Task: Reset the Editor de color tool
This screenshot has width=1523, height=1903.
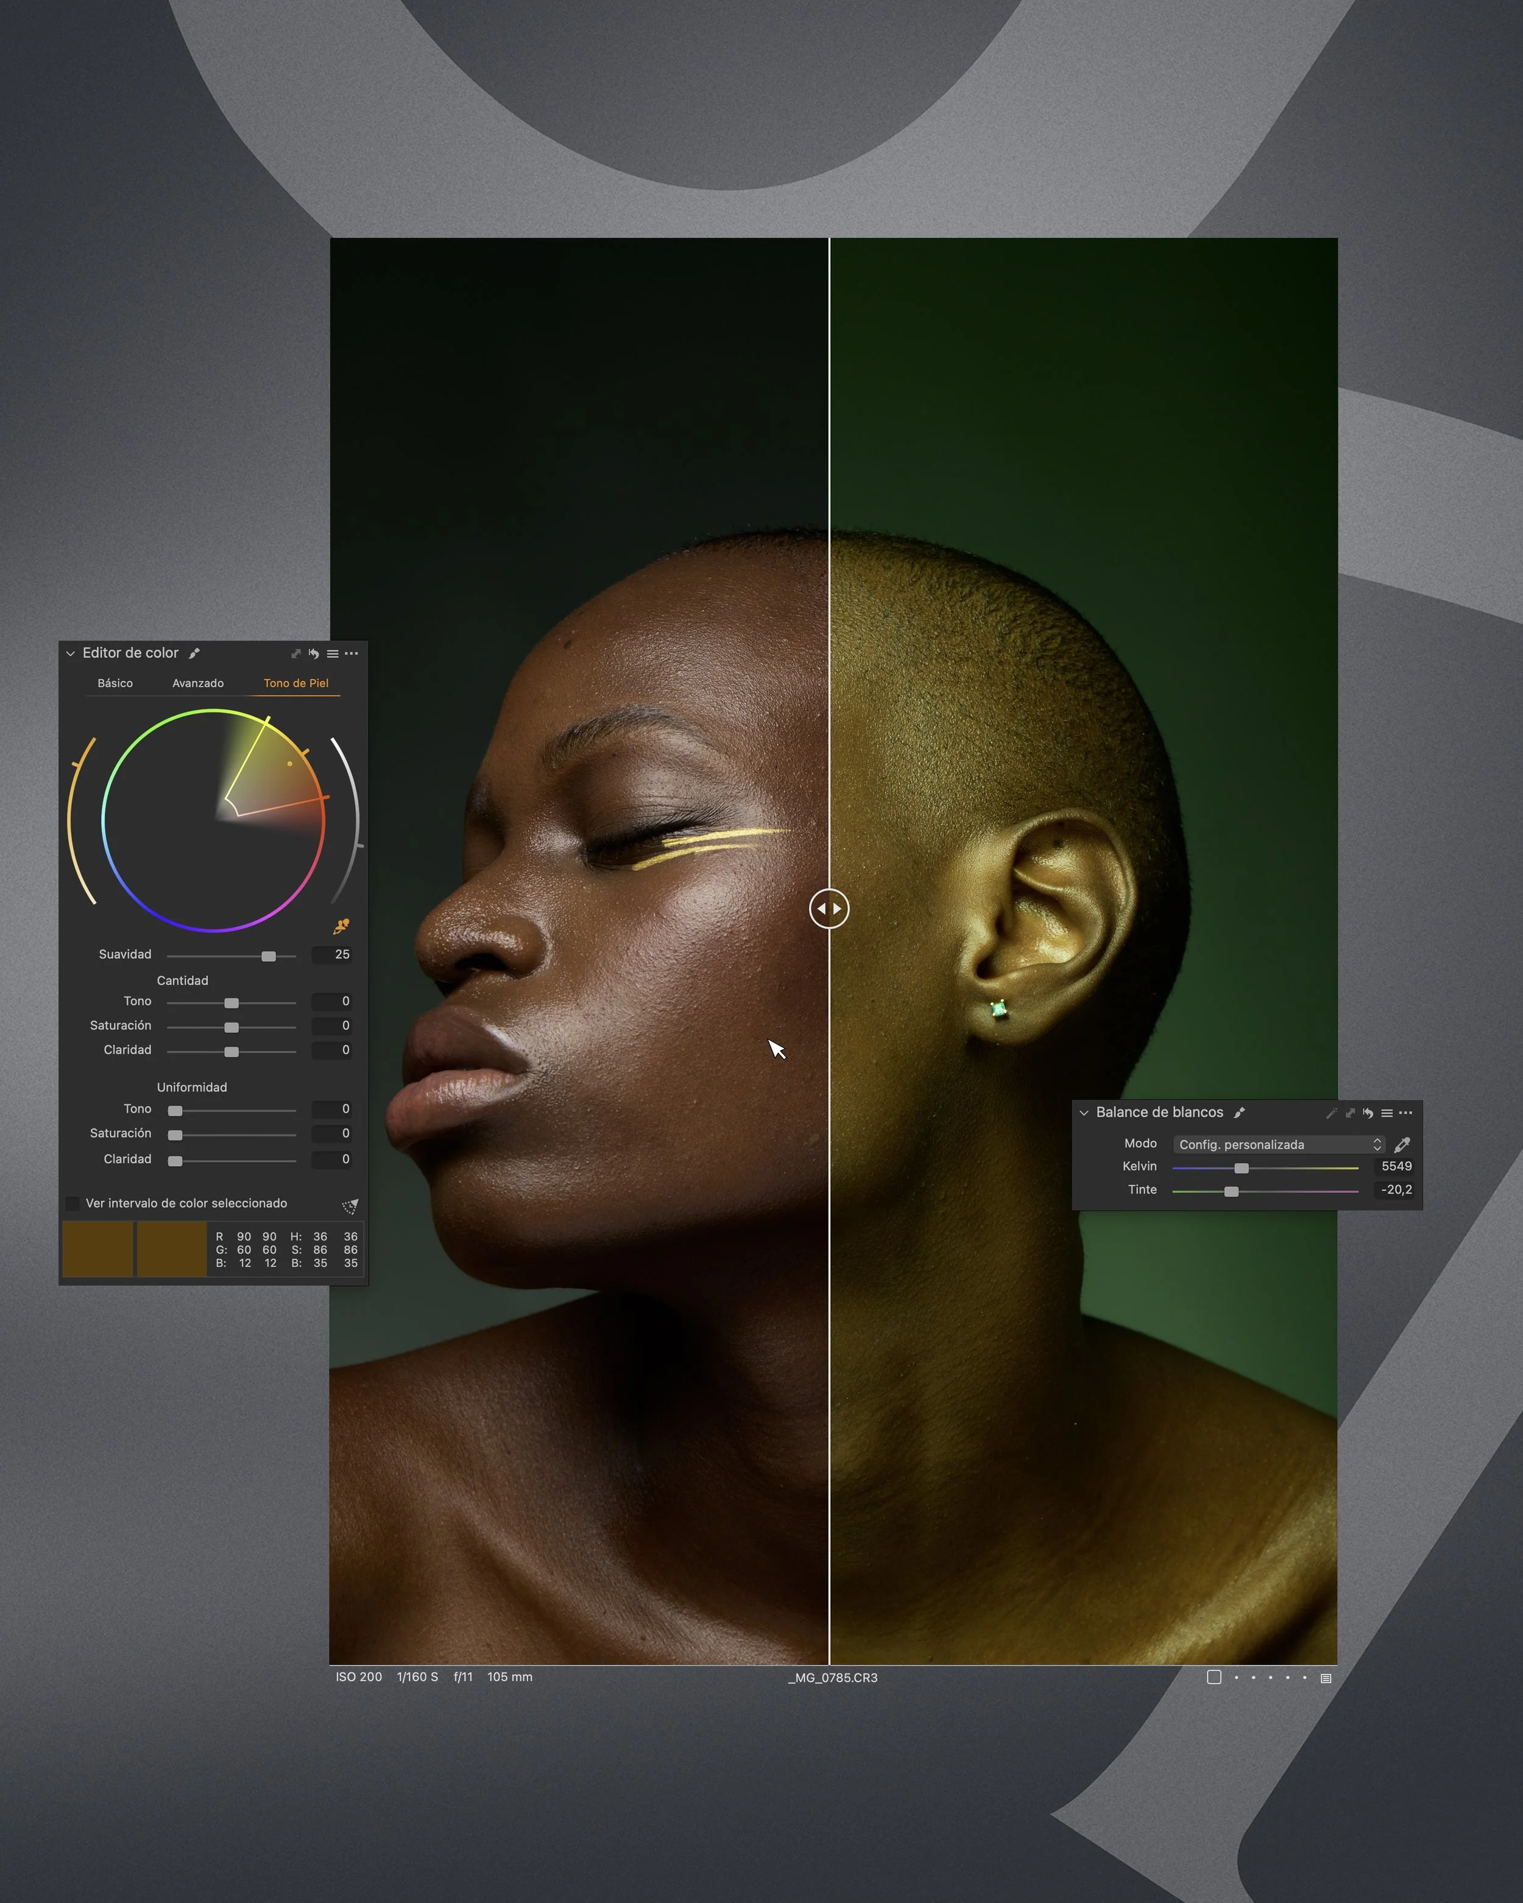Action: tap(313, 654)
